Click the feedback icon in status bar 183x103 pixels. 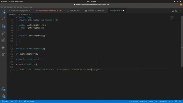pyautogui.click(x=176, y=101)
